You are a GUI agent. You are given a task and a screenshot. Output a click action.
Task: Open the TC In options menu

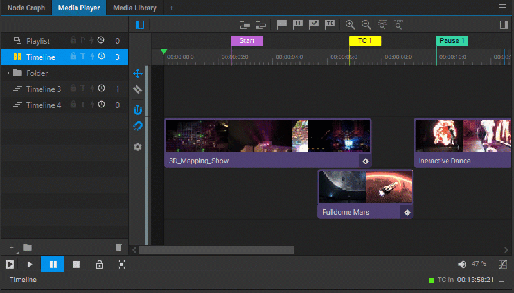pyautogui.click(x=501, y=280)
